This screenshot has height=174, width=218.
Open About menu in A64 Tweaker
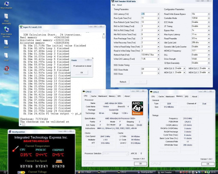[119, 5]
